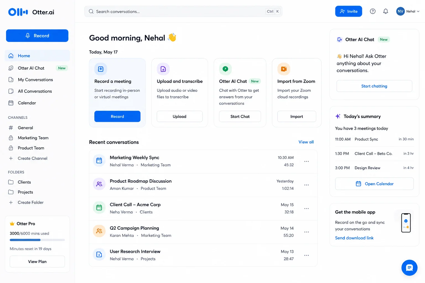425x283 pixels.
Task: Click the Upload and transcribe card icon
Action: pos(163,69)
